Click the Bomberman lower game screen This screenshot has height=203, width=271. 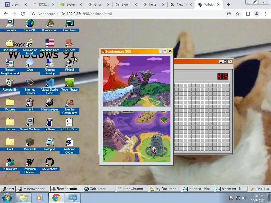(137, 137)
